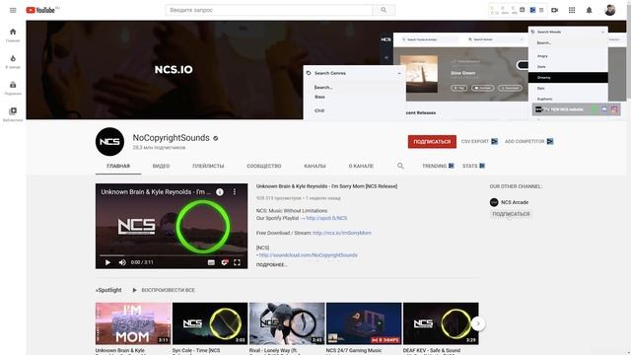This screenshot has height=355, width=631.
Task: Click the NCS Arcade channel avatar
Action: (494, 202)
